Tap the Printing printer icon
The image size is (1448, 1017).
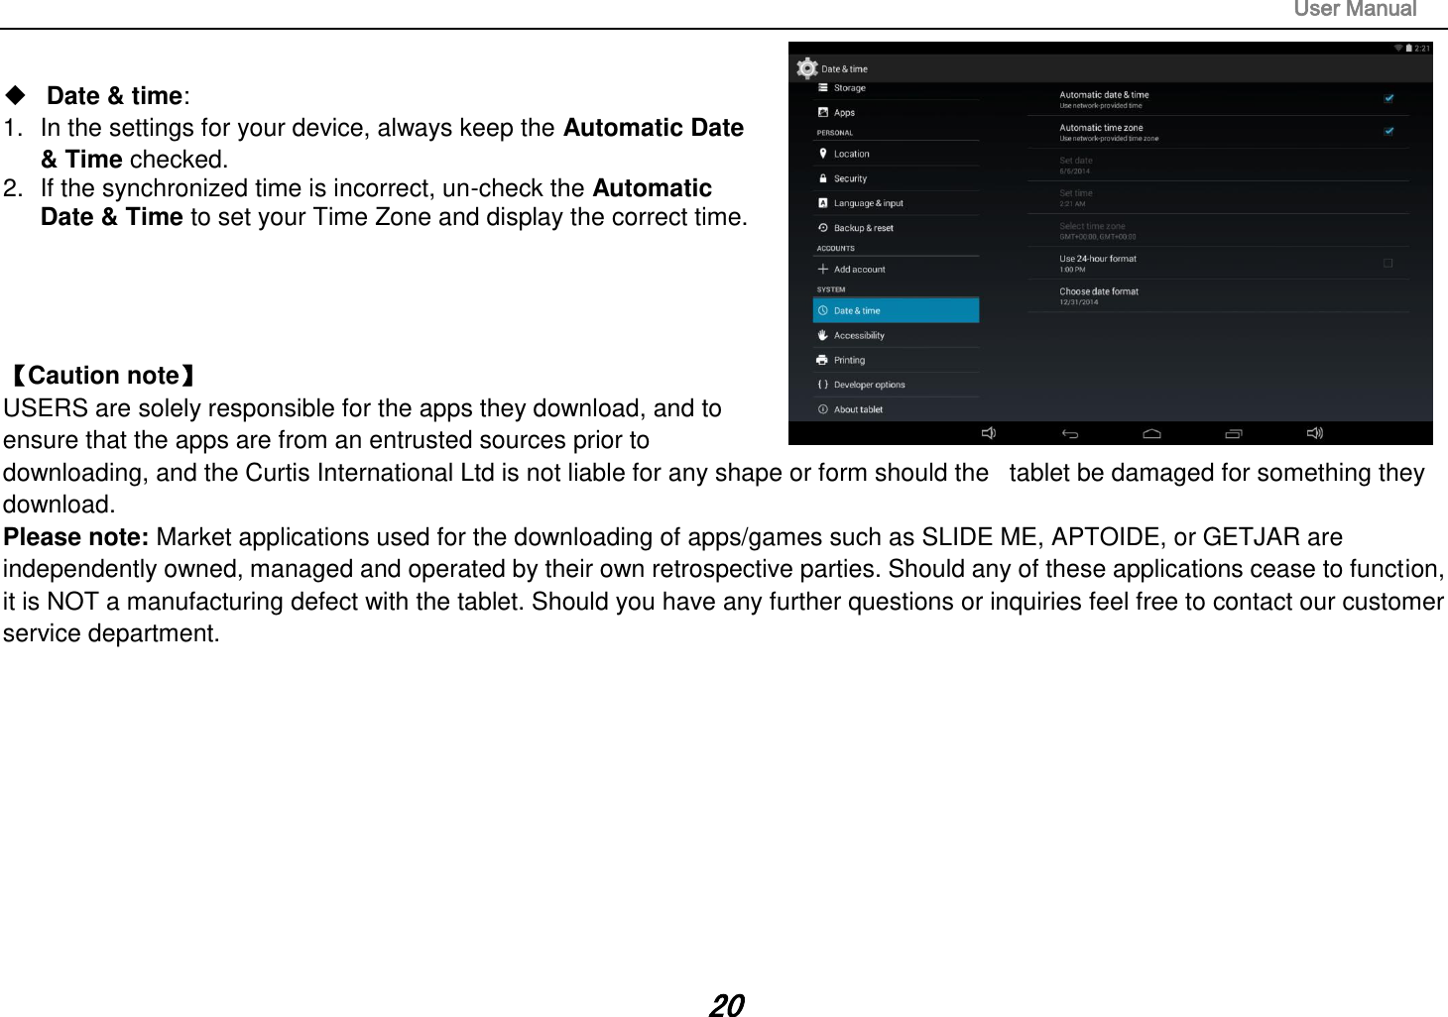[x=823, y=361]
